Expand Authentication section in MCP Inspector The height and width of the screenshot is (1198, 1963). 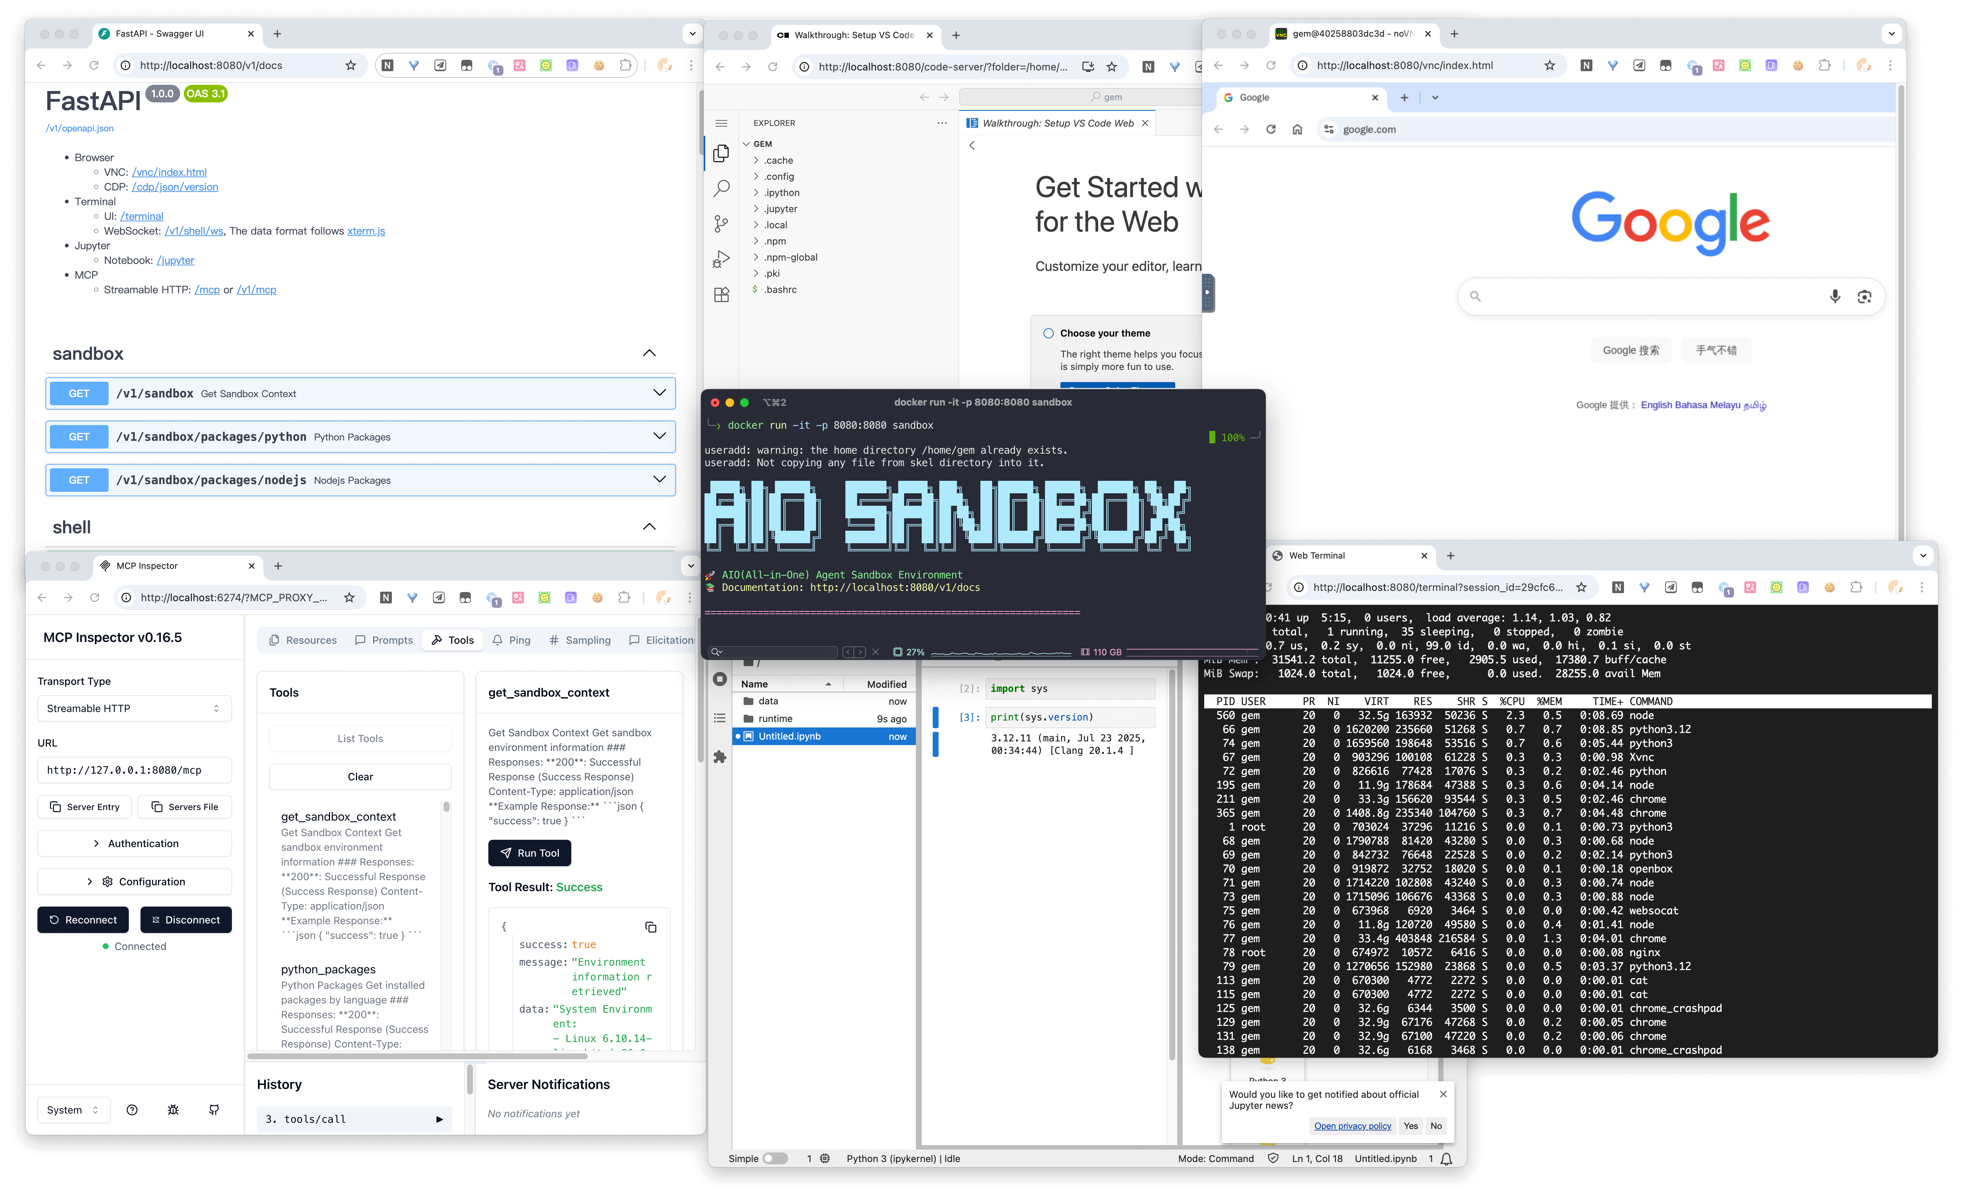pos(134,843)
